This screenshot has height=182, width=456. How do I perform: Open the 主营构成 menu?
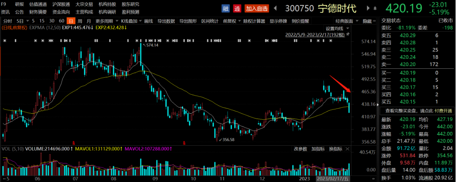84,12
